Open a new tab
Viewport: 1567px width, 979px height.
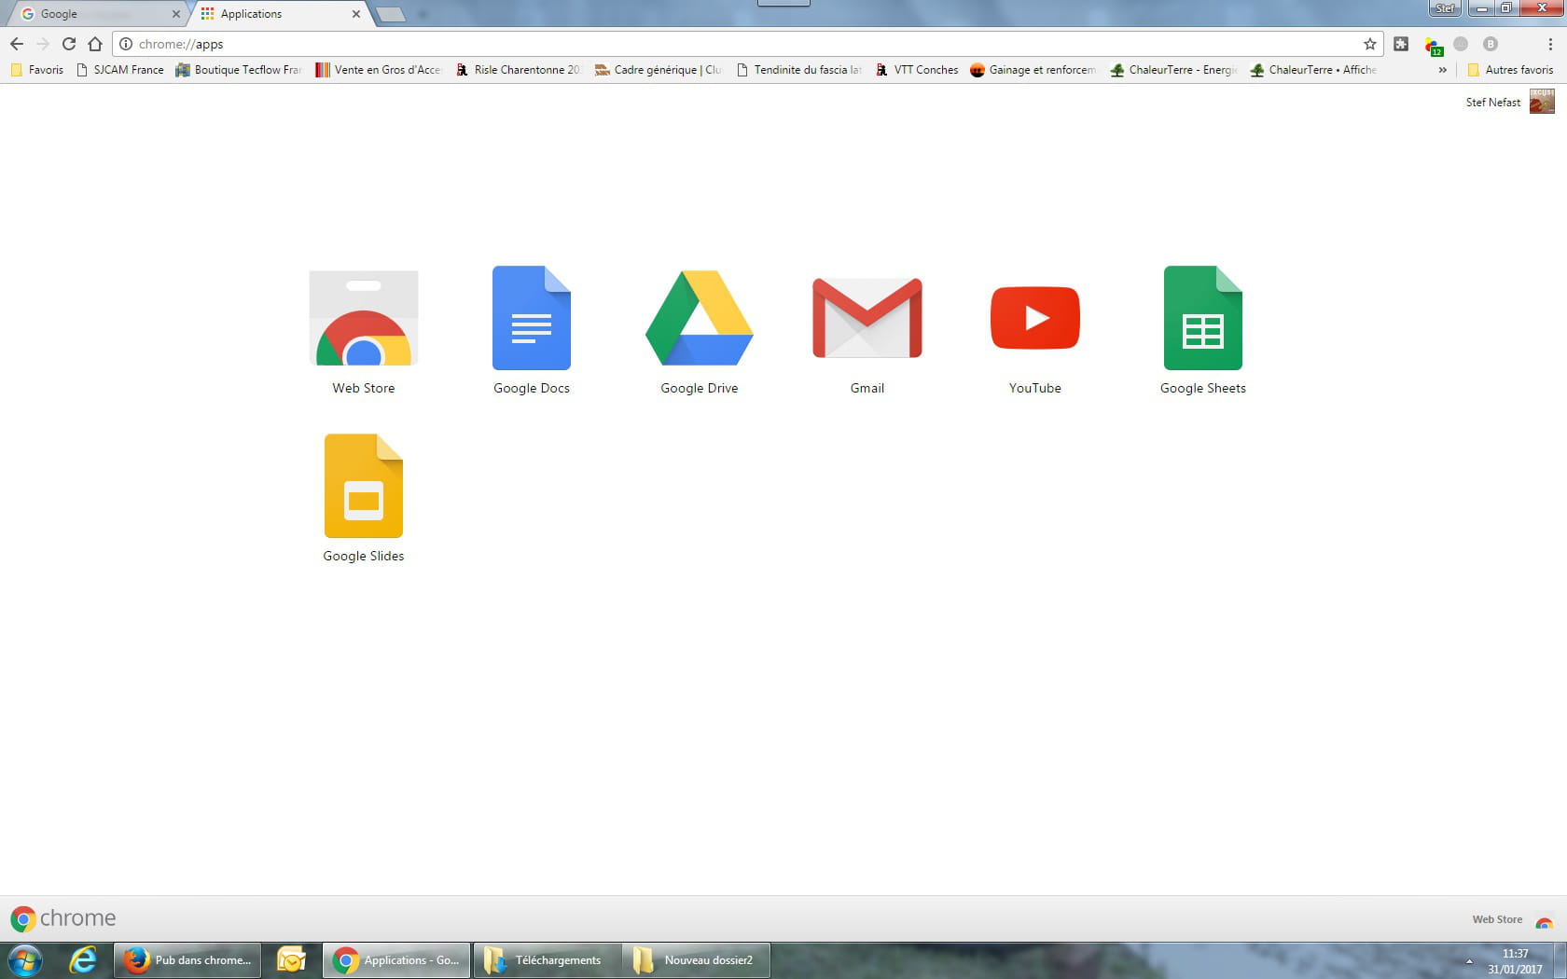391,14
